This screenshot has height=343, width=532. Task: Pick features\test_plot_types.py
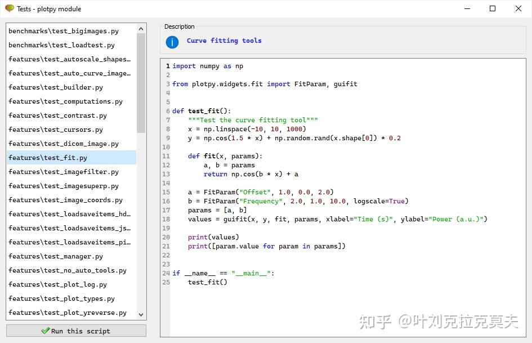coord(71,299)
